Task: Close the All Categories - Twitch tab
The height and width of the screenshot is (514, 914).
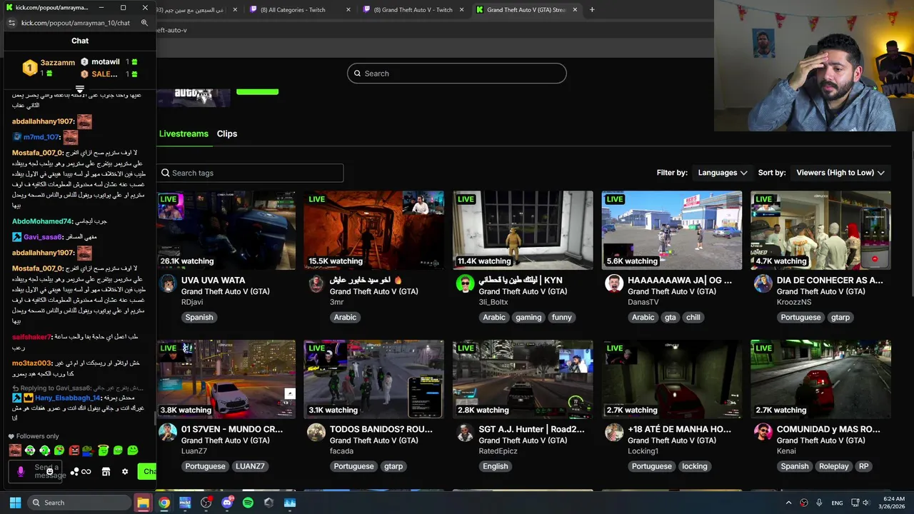Action: coord(348,10)
